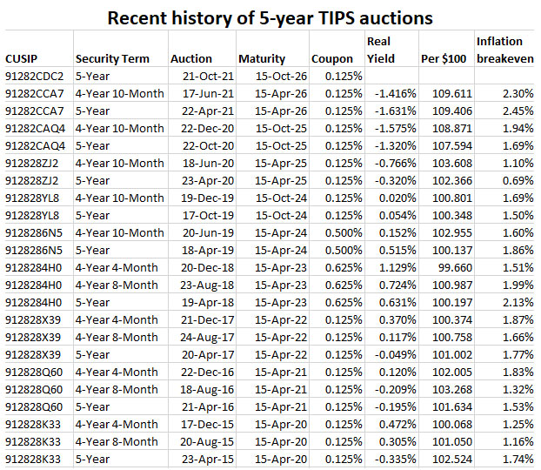
Task: Select the Coupon column header
Action: click(x=331, y=58)
